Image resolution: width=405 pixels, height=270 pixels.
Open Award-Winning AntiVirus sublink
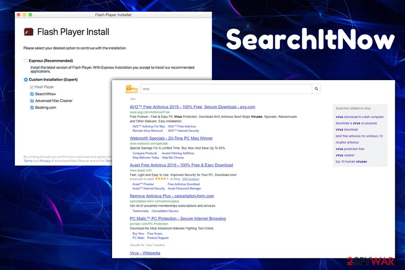pyautogui.click(x=178, y=153)
